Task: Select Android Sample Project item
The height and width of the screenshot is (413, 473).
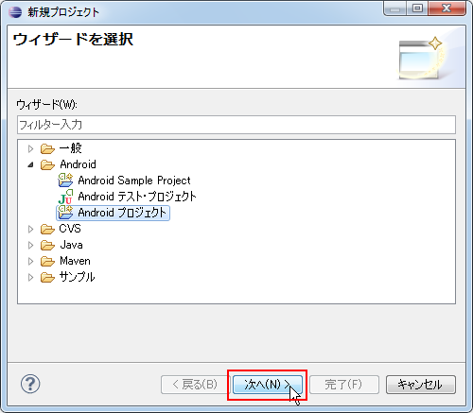Action: [x=134, y=181]
